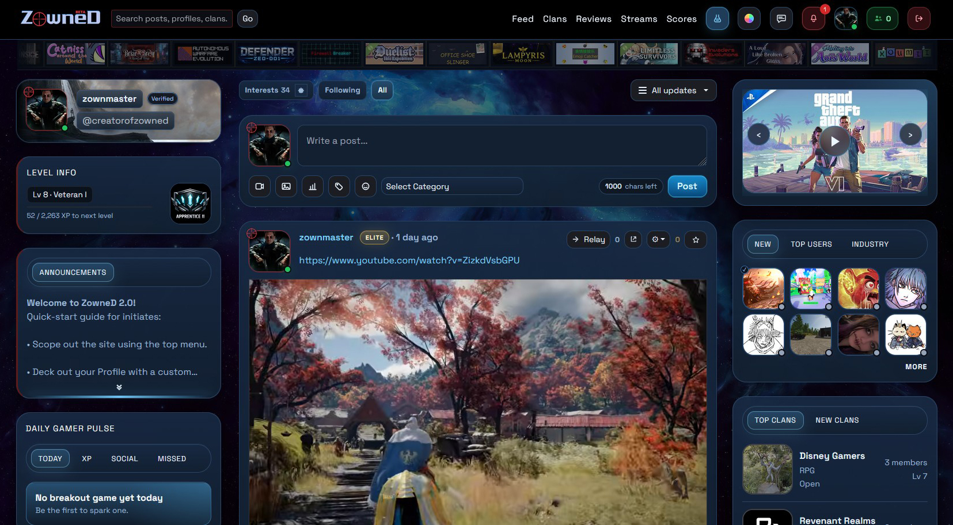Open friends counter showing 0
This screenshot has width=953, height=525.
tap(883, 18)
